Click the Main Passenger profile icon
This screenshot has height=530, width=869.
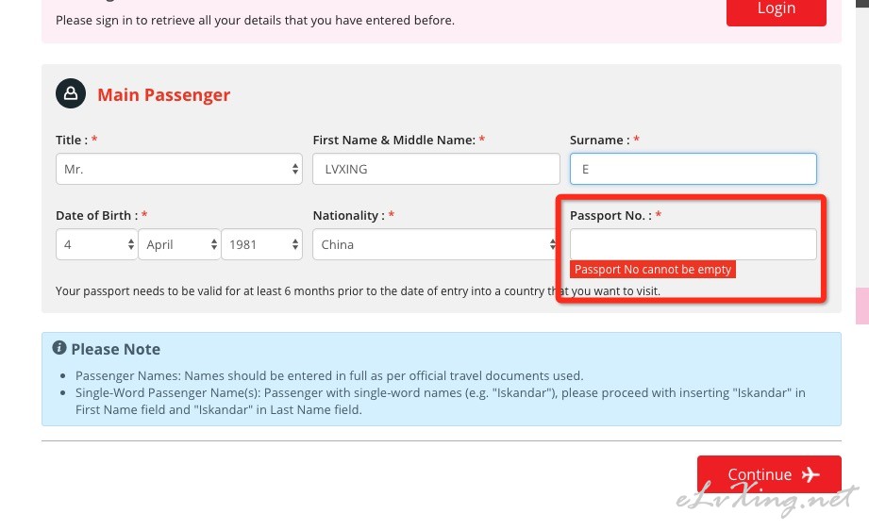point(71,93)
